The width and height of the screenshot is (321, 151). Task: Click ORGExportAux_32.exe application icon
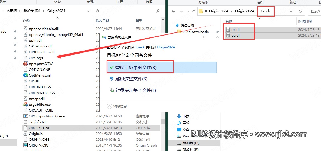[x=25, y=116]
